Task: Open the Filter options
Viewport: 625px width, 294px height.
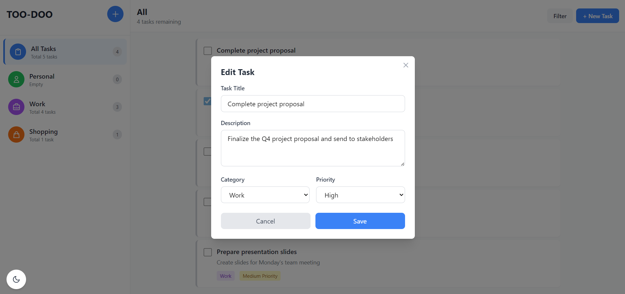Action: click(x=560, y=16)
